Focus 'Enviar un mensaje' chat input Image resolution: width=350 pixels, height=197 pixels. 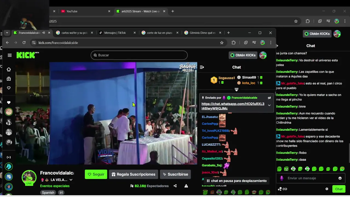click(310, 178)
